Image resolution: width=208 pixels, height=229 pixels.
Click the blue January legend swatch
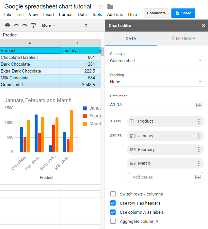(x=85, y=108)
